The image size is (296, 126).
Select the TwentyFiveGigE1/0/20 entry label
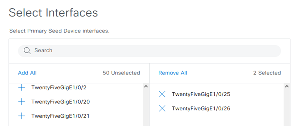60,102
